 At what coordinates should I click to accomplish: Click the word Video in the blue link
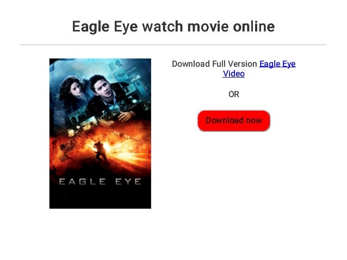click(234, 74)
